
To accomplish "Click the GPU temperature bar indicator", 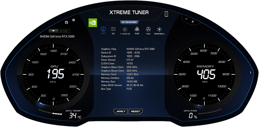I will pos(51,112).
